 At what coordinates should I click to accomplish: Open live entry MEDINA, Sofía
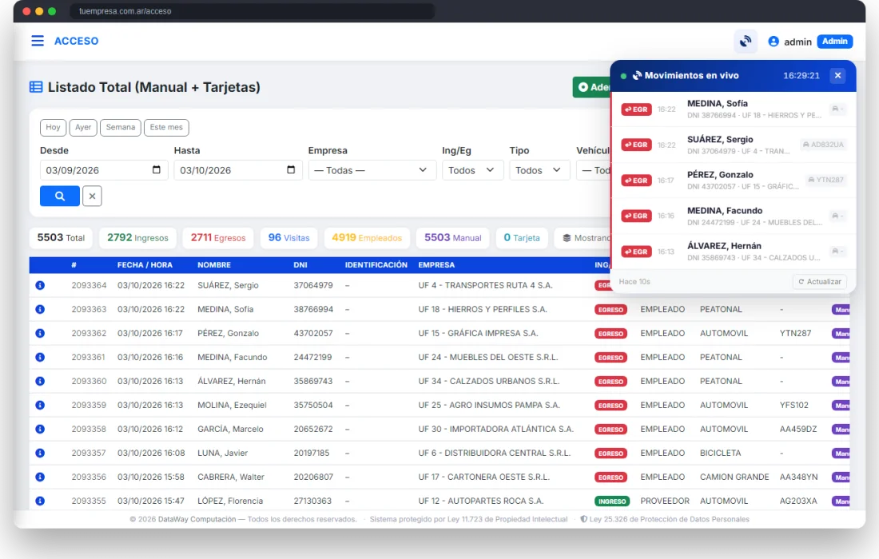pyautogui.click(x=734, y=109)
